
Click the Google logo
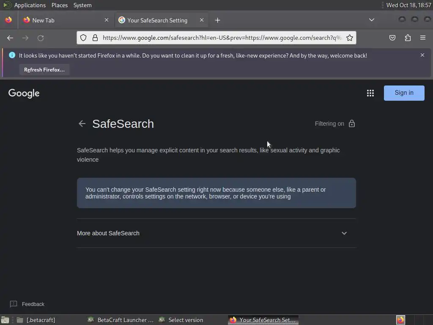[x=24, y=94]
